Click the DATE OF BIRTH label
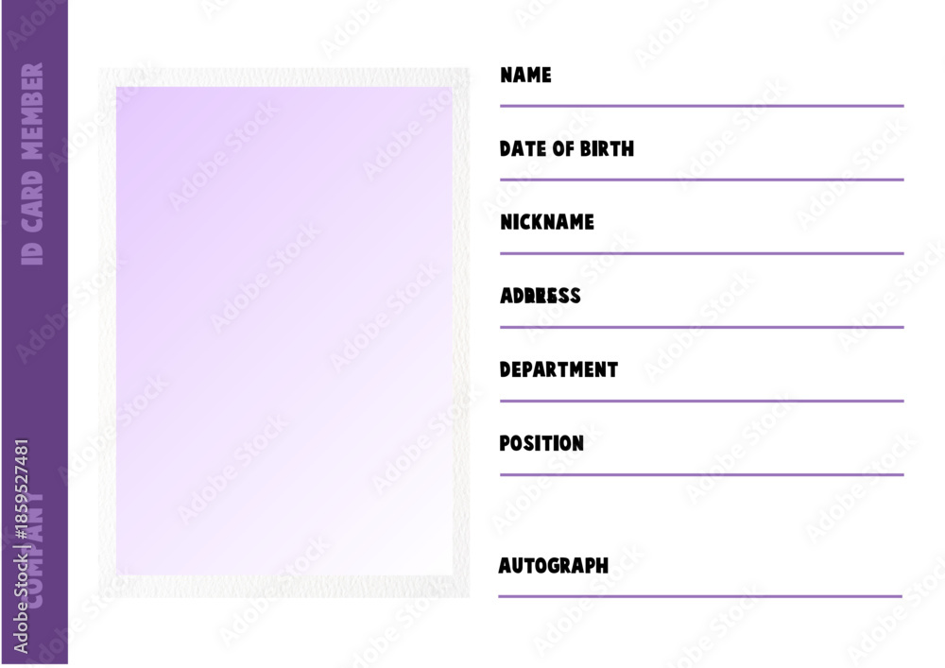This screenshot has width=945, height=668. click(566, 148)
